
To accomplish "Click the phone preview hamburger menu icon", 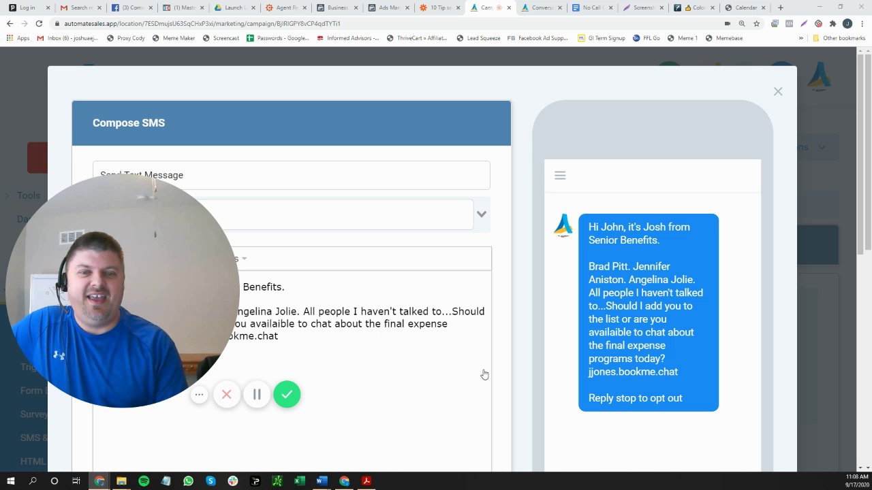I will click(x=560, y=176).
